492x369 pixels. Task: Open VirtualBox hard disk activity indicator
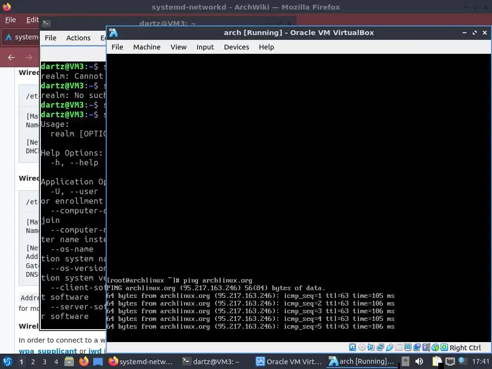click(352, 347)
